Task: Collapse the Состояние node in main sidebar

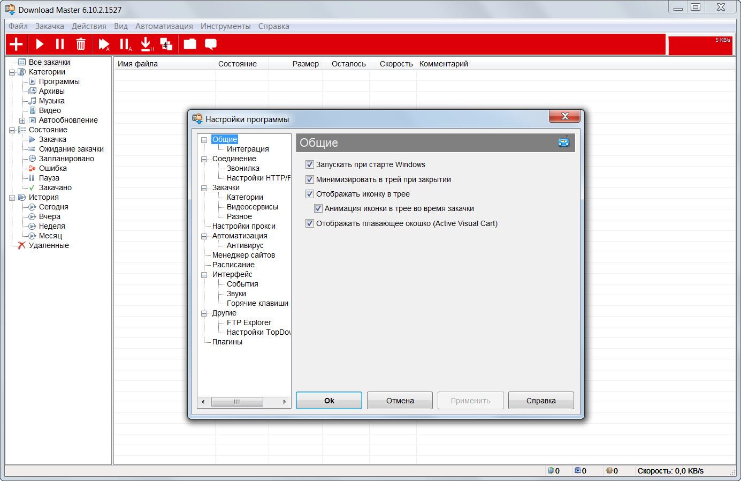Action: (x=12, y=130)
